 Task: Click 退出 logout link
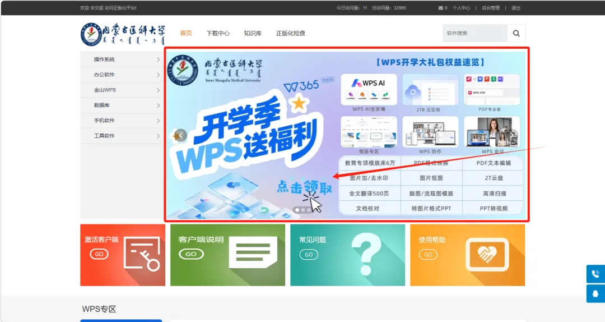coord(516,8)
